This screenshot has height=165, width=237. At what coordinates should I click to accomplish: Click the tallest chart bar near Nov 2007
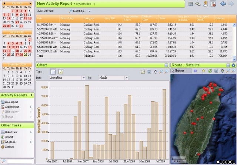tap(87, 122)
